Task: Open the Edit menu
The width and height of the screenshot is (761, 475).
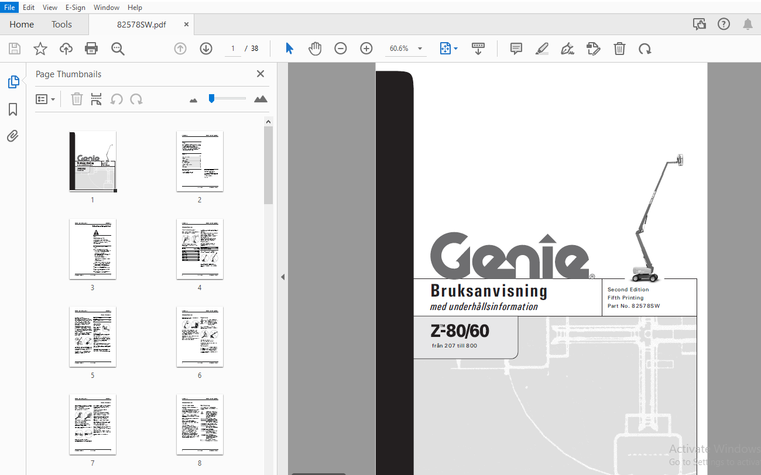Action: tap(29, 8)
